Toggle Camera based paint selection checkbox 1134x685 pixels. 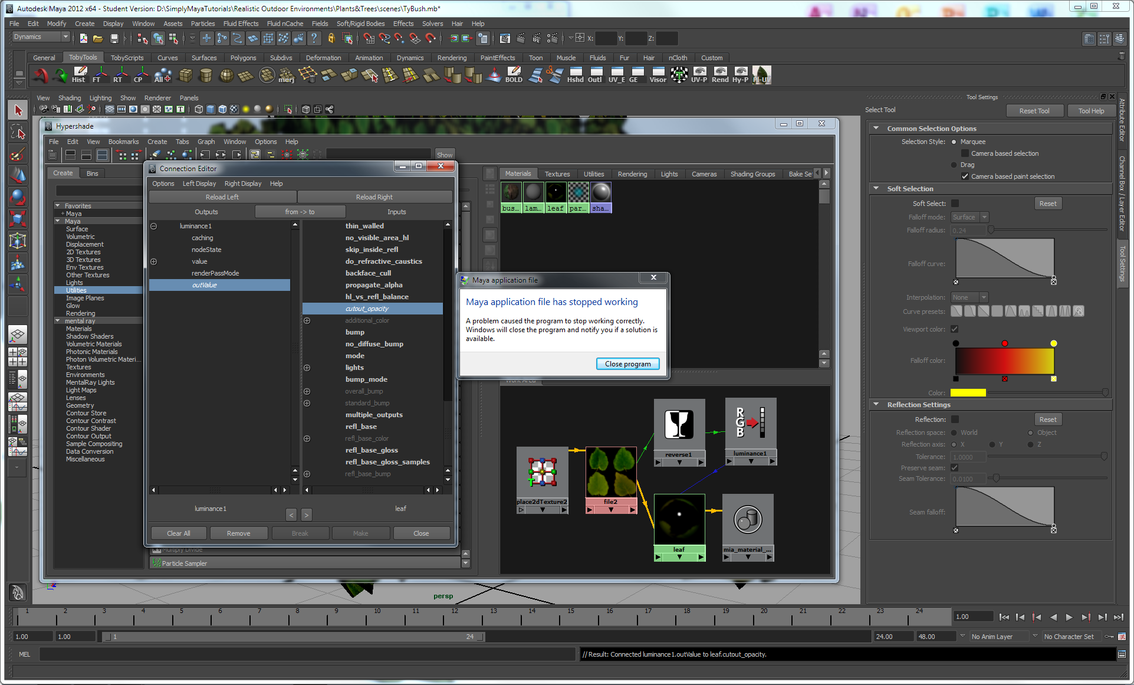click(965, 176)
